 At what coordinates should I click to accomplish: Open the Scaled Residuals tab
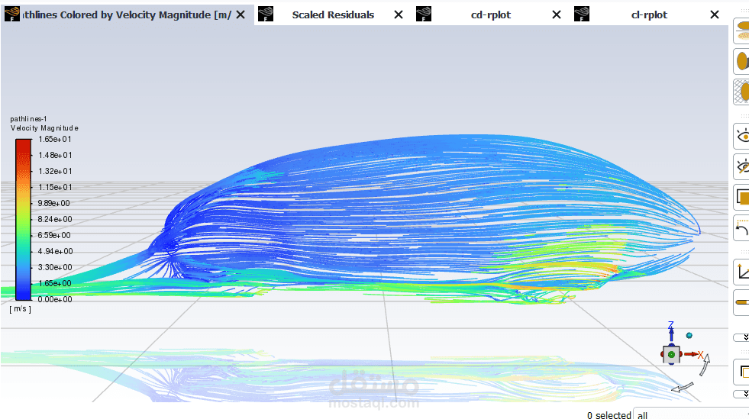333,15
